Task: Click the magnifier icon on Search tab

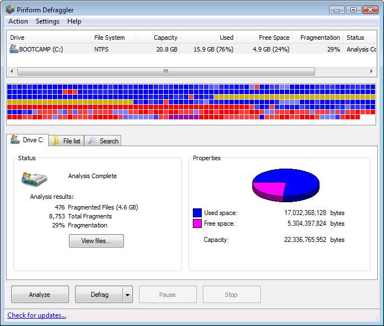Action: point(92,141)
